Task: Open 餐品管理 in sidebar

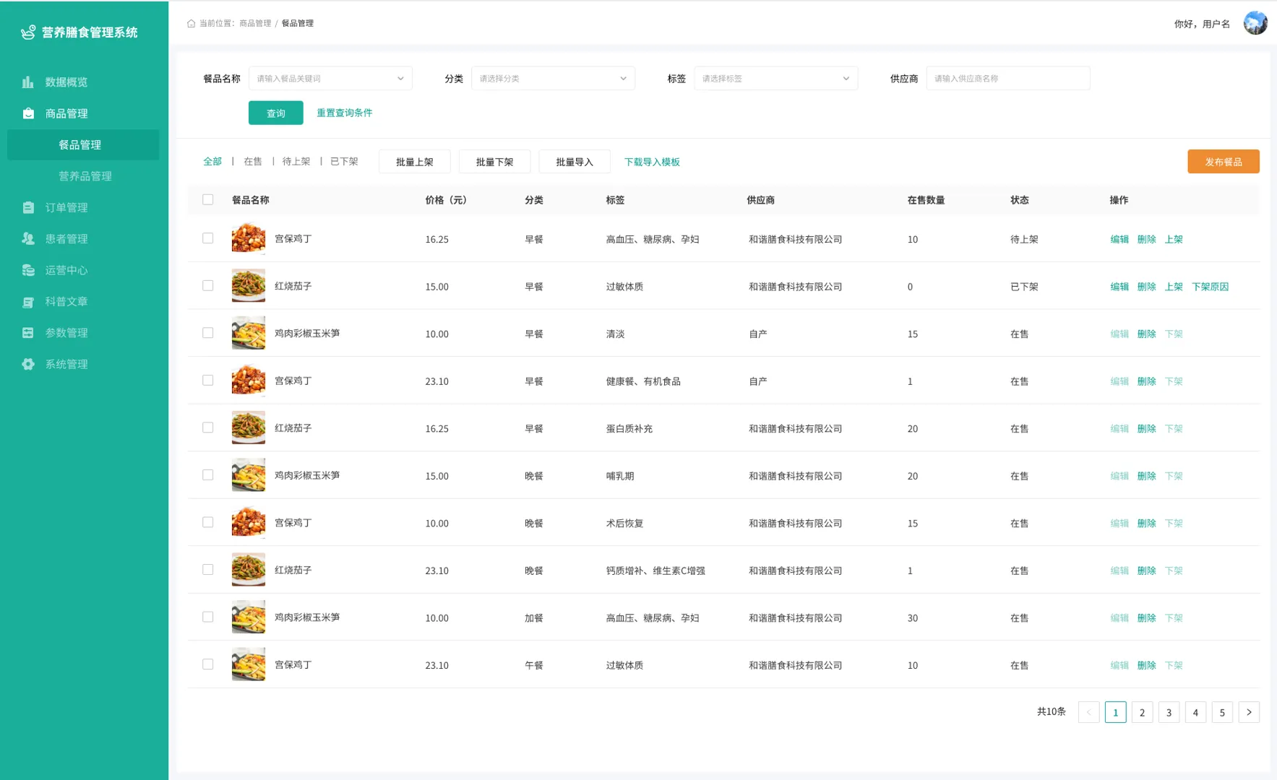Action: click(83, 144)
